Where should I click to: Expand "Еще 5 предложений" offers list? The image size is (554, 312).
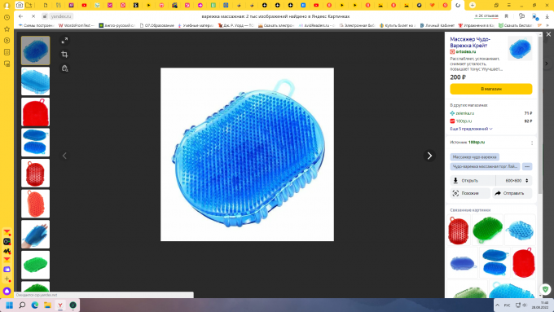(x=471, y=129)
